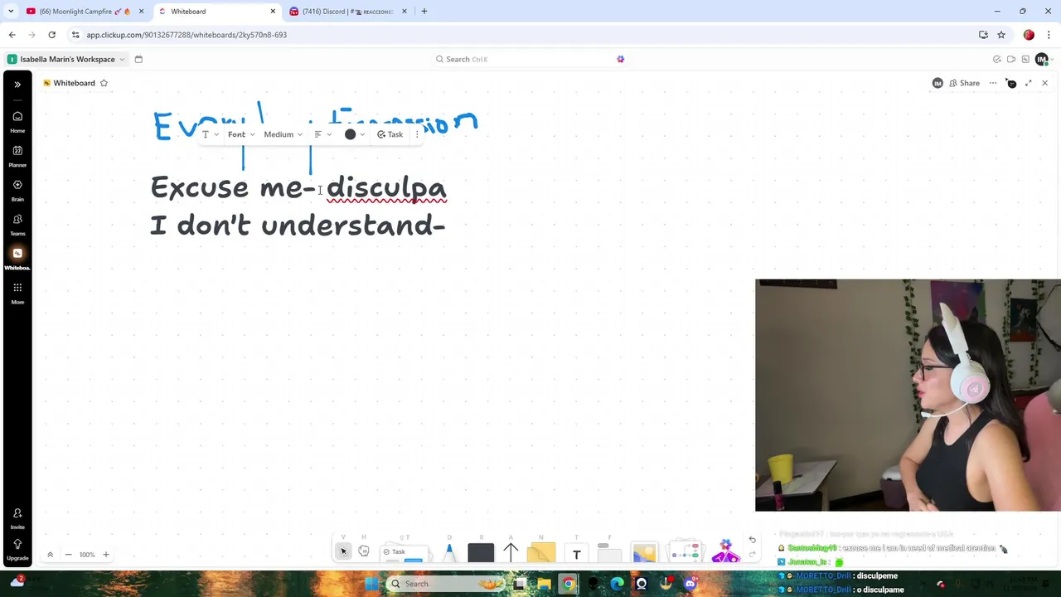
Task: Select the text T tool
Action: click(576, 554)
